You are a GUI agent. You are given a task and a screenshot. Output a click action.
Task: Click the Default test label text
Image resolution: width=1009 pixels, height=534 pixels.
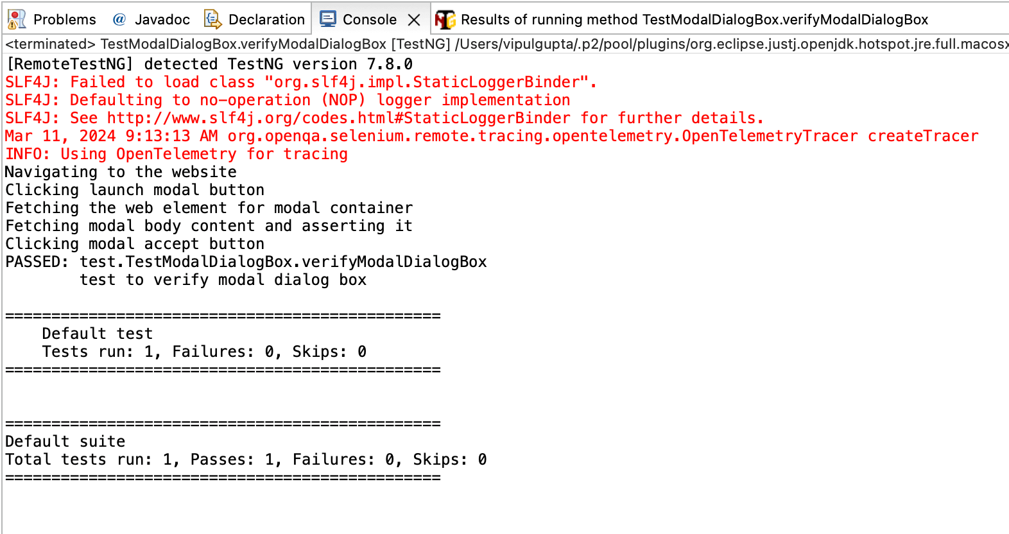click(x=97, y=333)
